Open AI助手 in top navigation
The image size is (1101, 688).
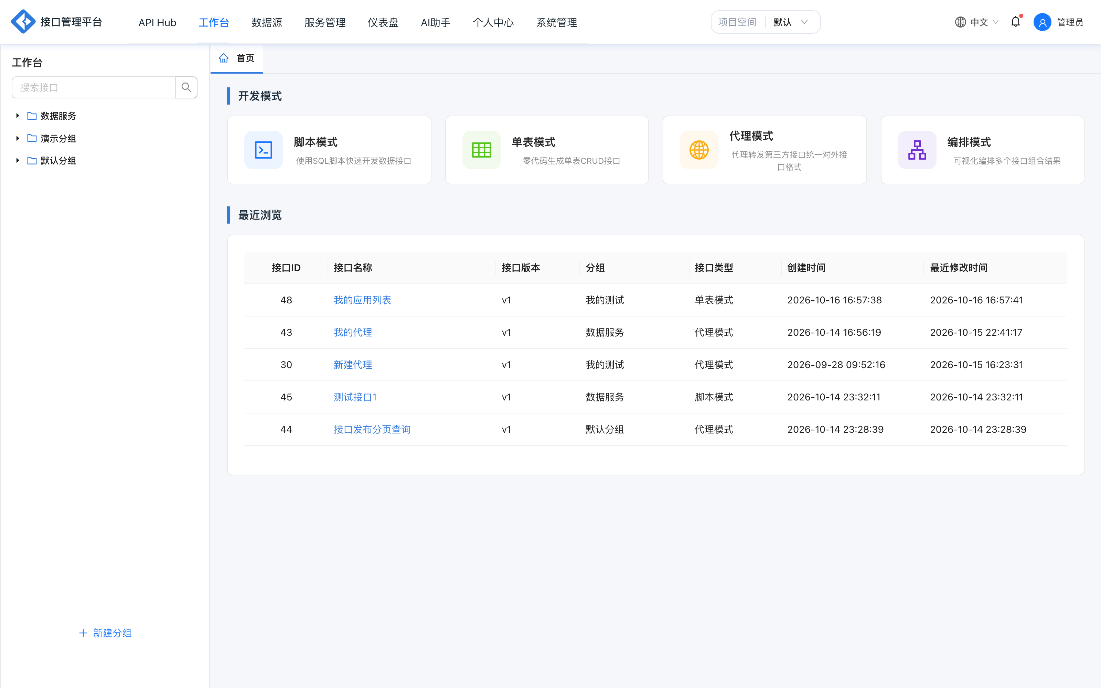pyautogui.click(x=435, y=22)
